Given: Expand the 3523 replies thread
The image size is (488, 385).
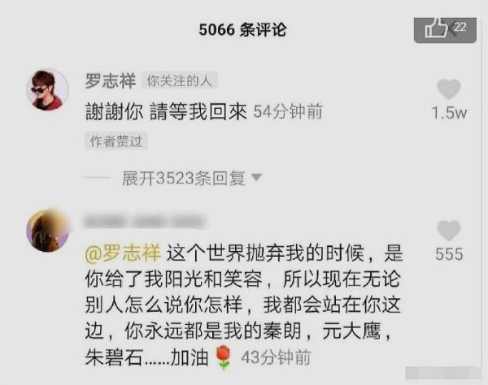Looking at the screenshot, I should point(184,178).
